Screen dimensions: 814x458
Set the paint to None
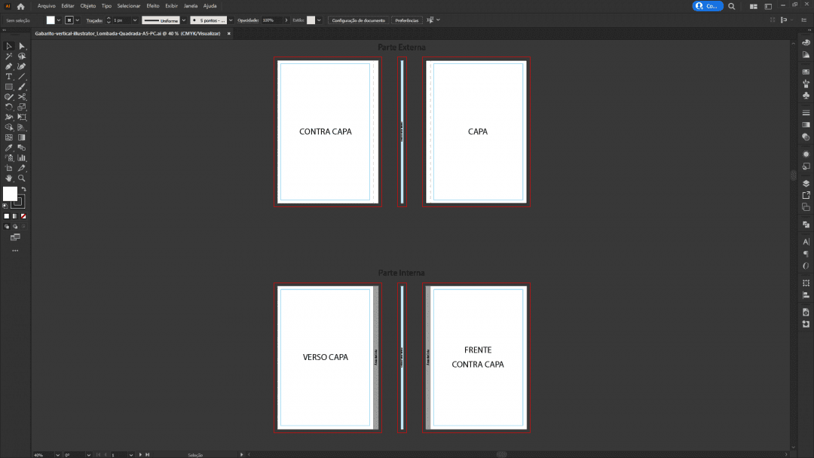[23, 216]
